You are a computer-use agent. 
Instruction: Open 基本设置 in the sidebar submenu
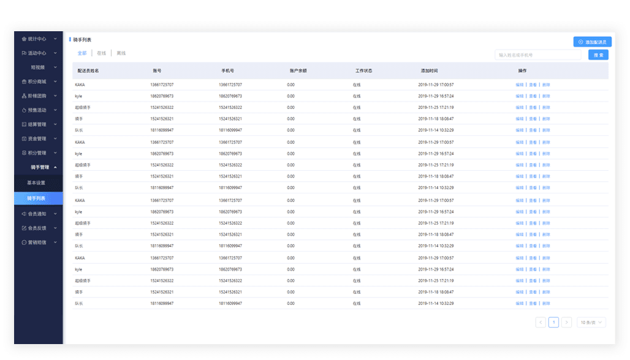coord(36,183)
